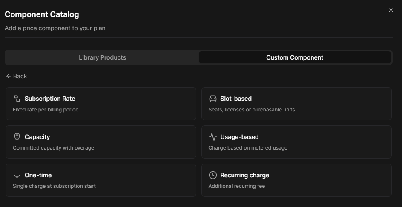Screen dimensions: 402x207
Task: Click the Slot-based seat icon
Action: pos(213,99)
